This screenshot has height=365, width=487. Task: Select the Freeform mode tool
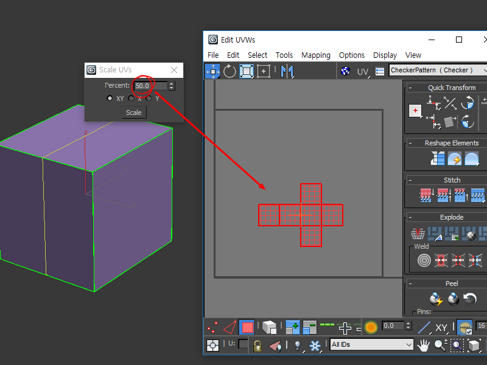264,71
